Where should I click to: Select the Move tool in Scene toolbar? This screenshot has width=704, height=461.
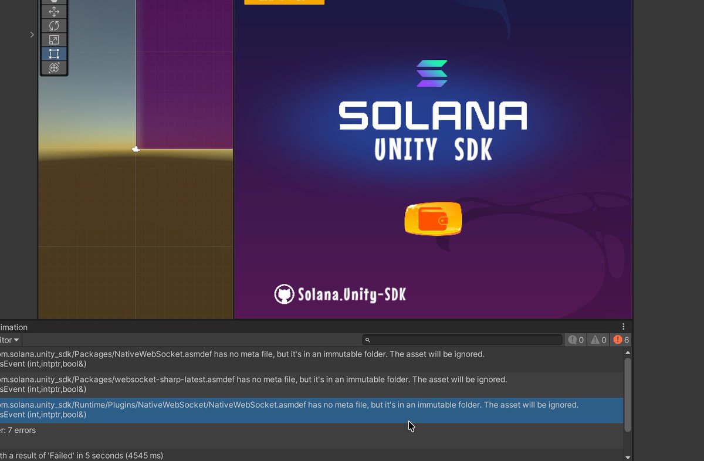pyautogui.click(x=54, y=12)
